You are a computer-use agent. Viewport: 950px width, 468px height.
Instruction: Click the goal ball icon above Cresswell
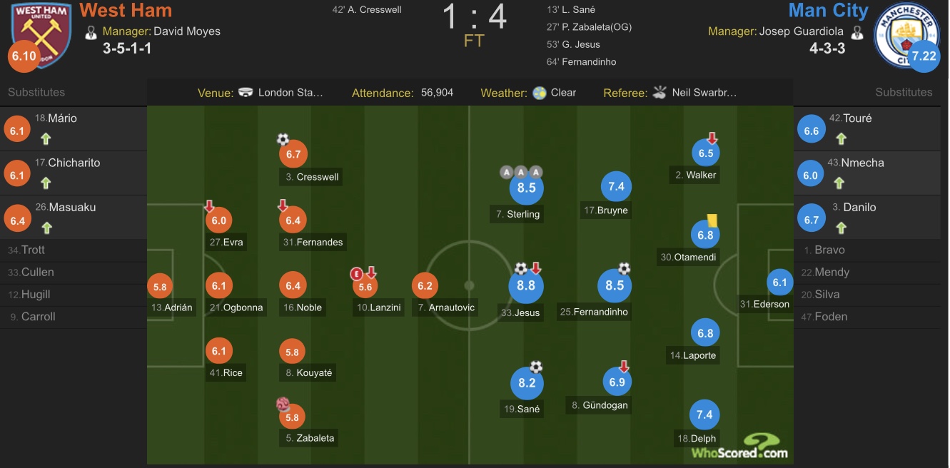(283, 139)
